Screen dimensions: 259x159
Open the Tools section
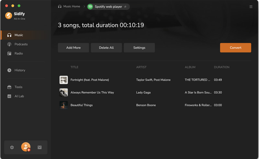18,87
